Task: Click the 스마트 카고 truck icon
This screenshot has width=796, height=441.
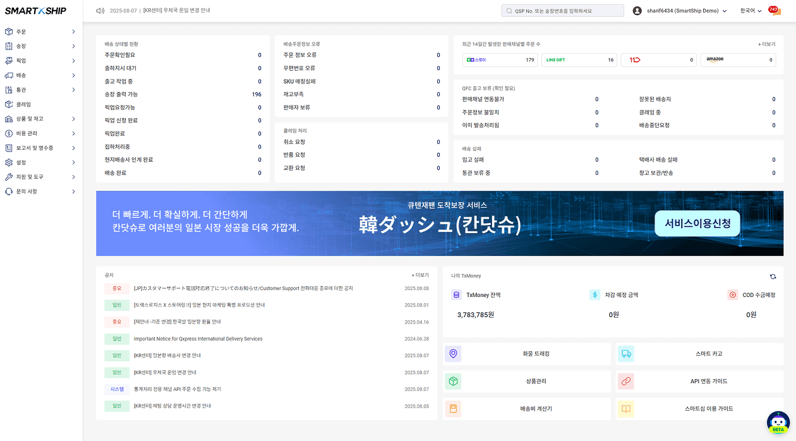Action: (x=625, y=354)
